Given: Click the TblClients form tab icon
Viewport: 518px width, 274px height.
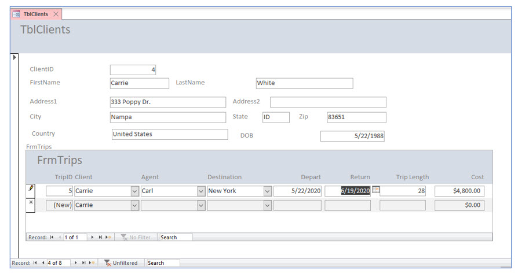Looking at the screenshot, I should (16, 14).
